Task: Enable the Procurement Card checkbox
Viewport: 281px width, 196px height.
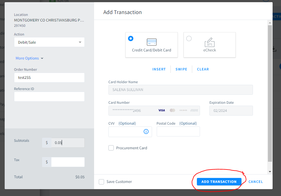Action: click(x=111, y=148)
